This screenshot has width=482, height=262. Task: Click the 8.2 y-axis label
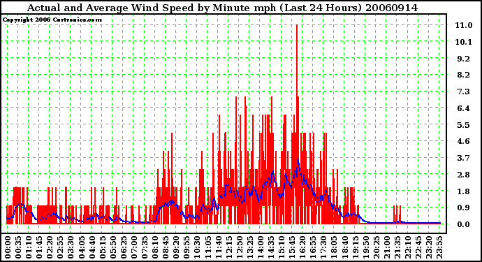pos(464,75)
